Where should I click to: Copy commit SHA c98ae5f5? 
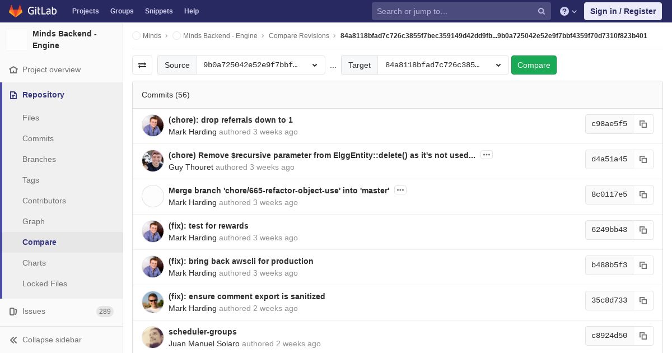643,124
